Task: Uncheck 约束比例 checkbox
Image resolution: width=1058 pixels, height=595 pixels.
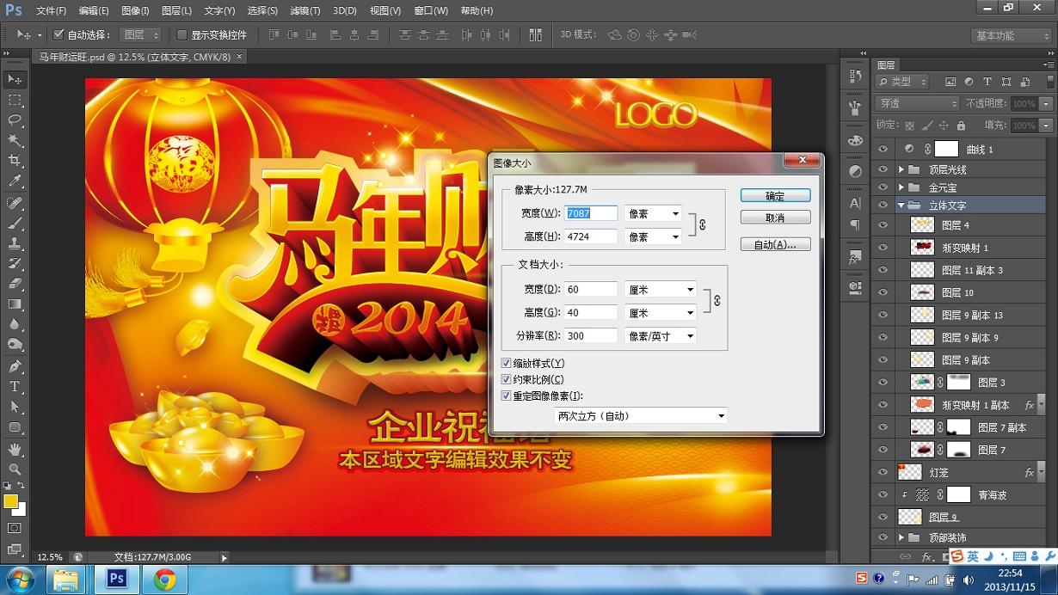Action: [506, 380]
